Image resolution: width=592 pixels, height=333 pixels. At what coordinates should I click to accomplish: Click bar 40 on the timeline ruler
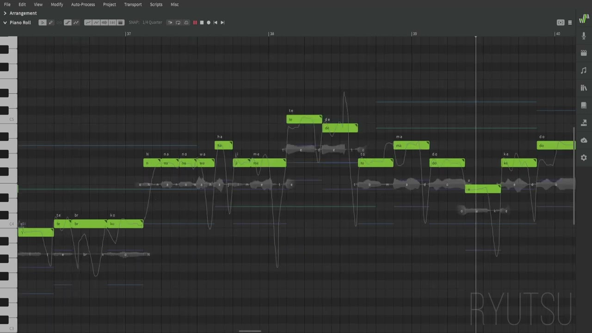click(558, 34)
